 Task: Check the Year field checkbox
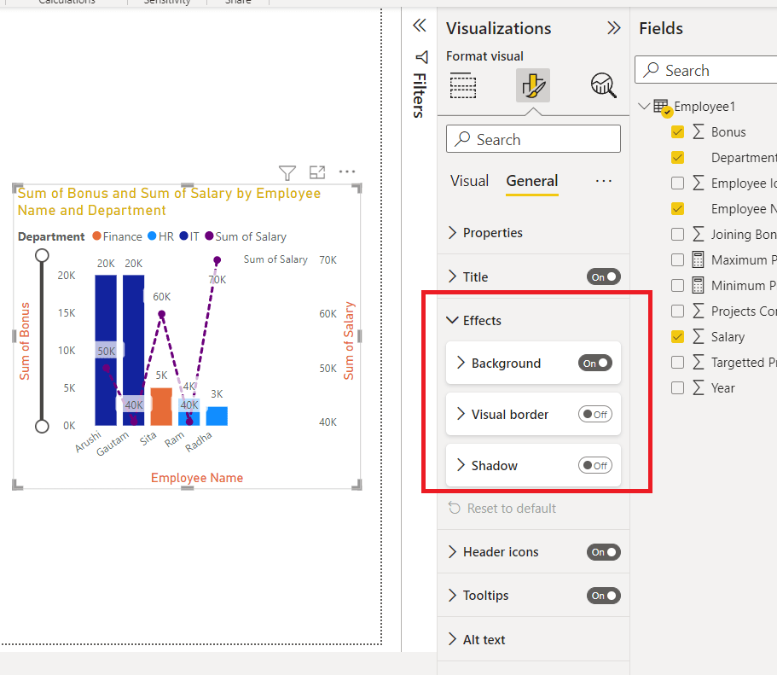(678, 387)
